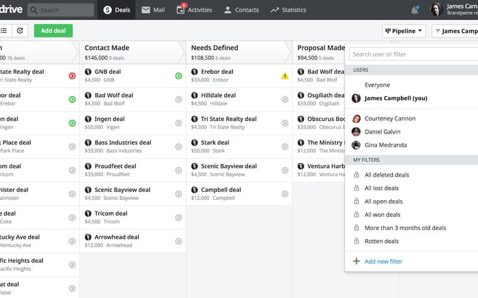Click green activity icon on GNB deal
Image resolution: width=478 pixels, height=298 pixels.
click(179, 76)
